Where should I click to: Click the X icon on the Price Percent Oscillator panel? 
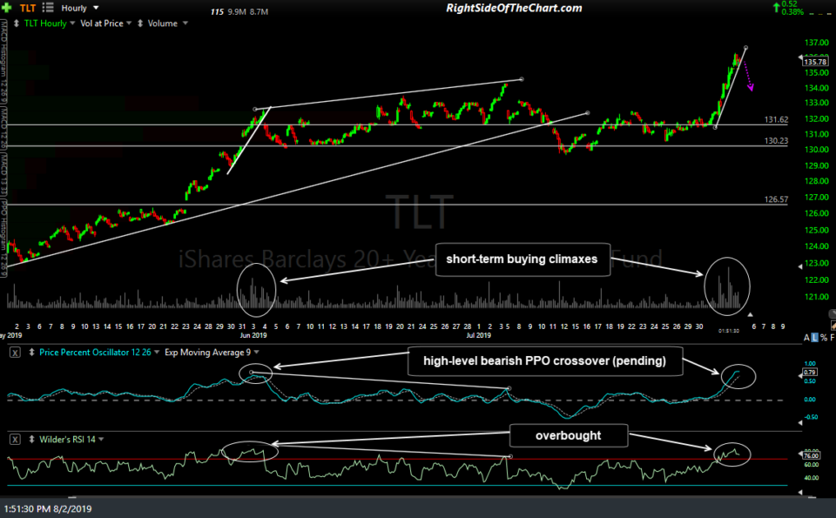pyautogui.click(x=14, y=353)
